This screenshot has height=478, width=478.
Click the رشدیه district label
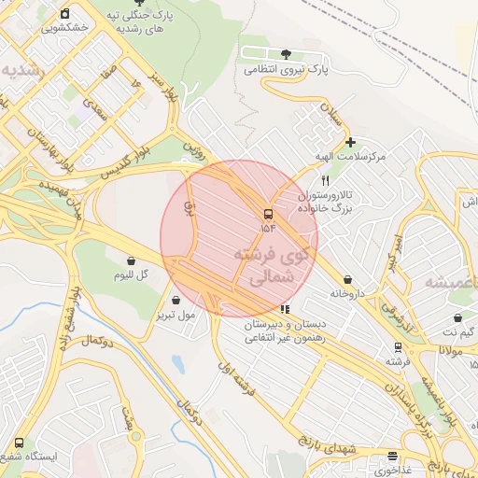tap(23, 71)
